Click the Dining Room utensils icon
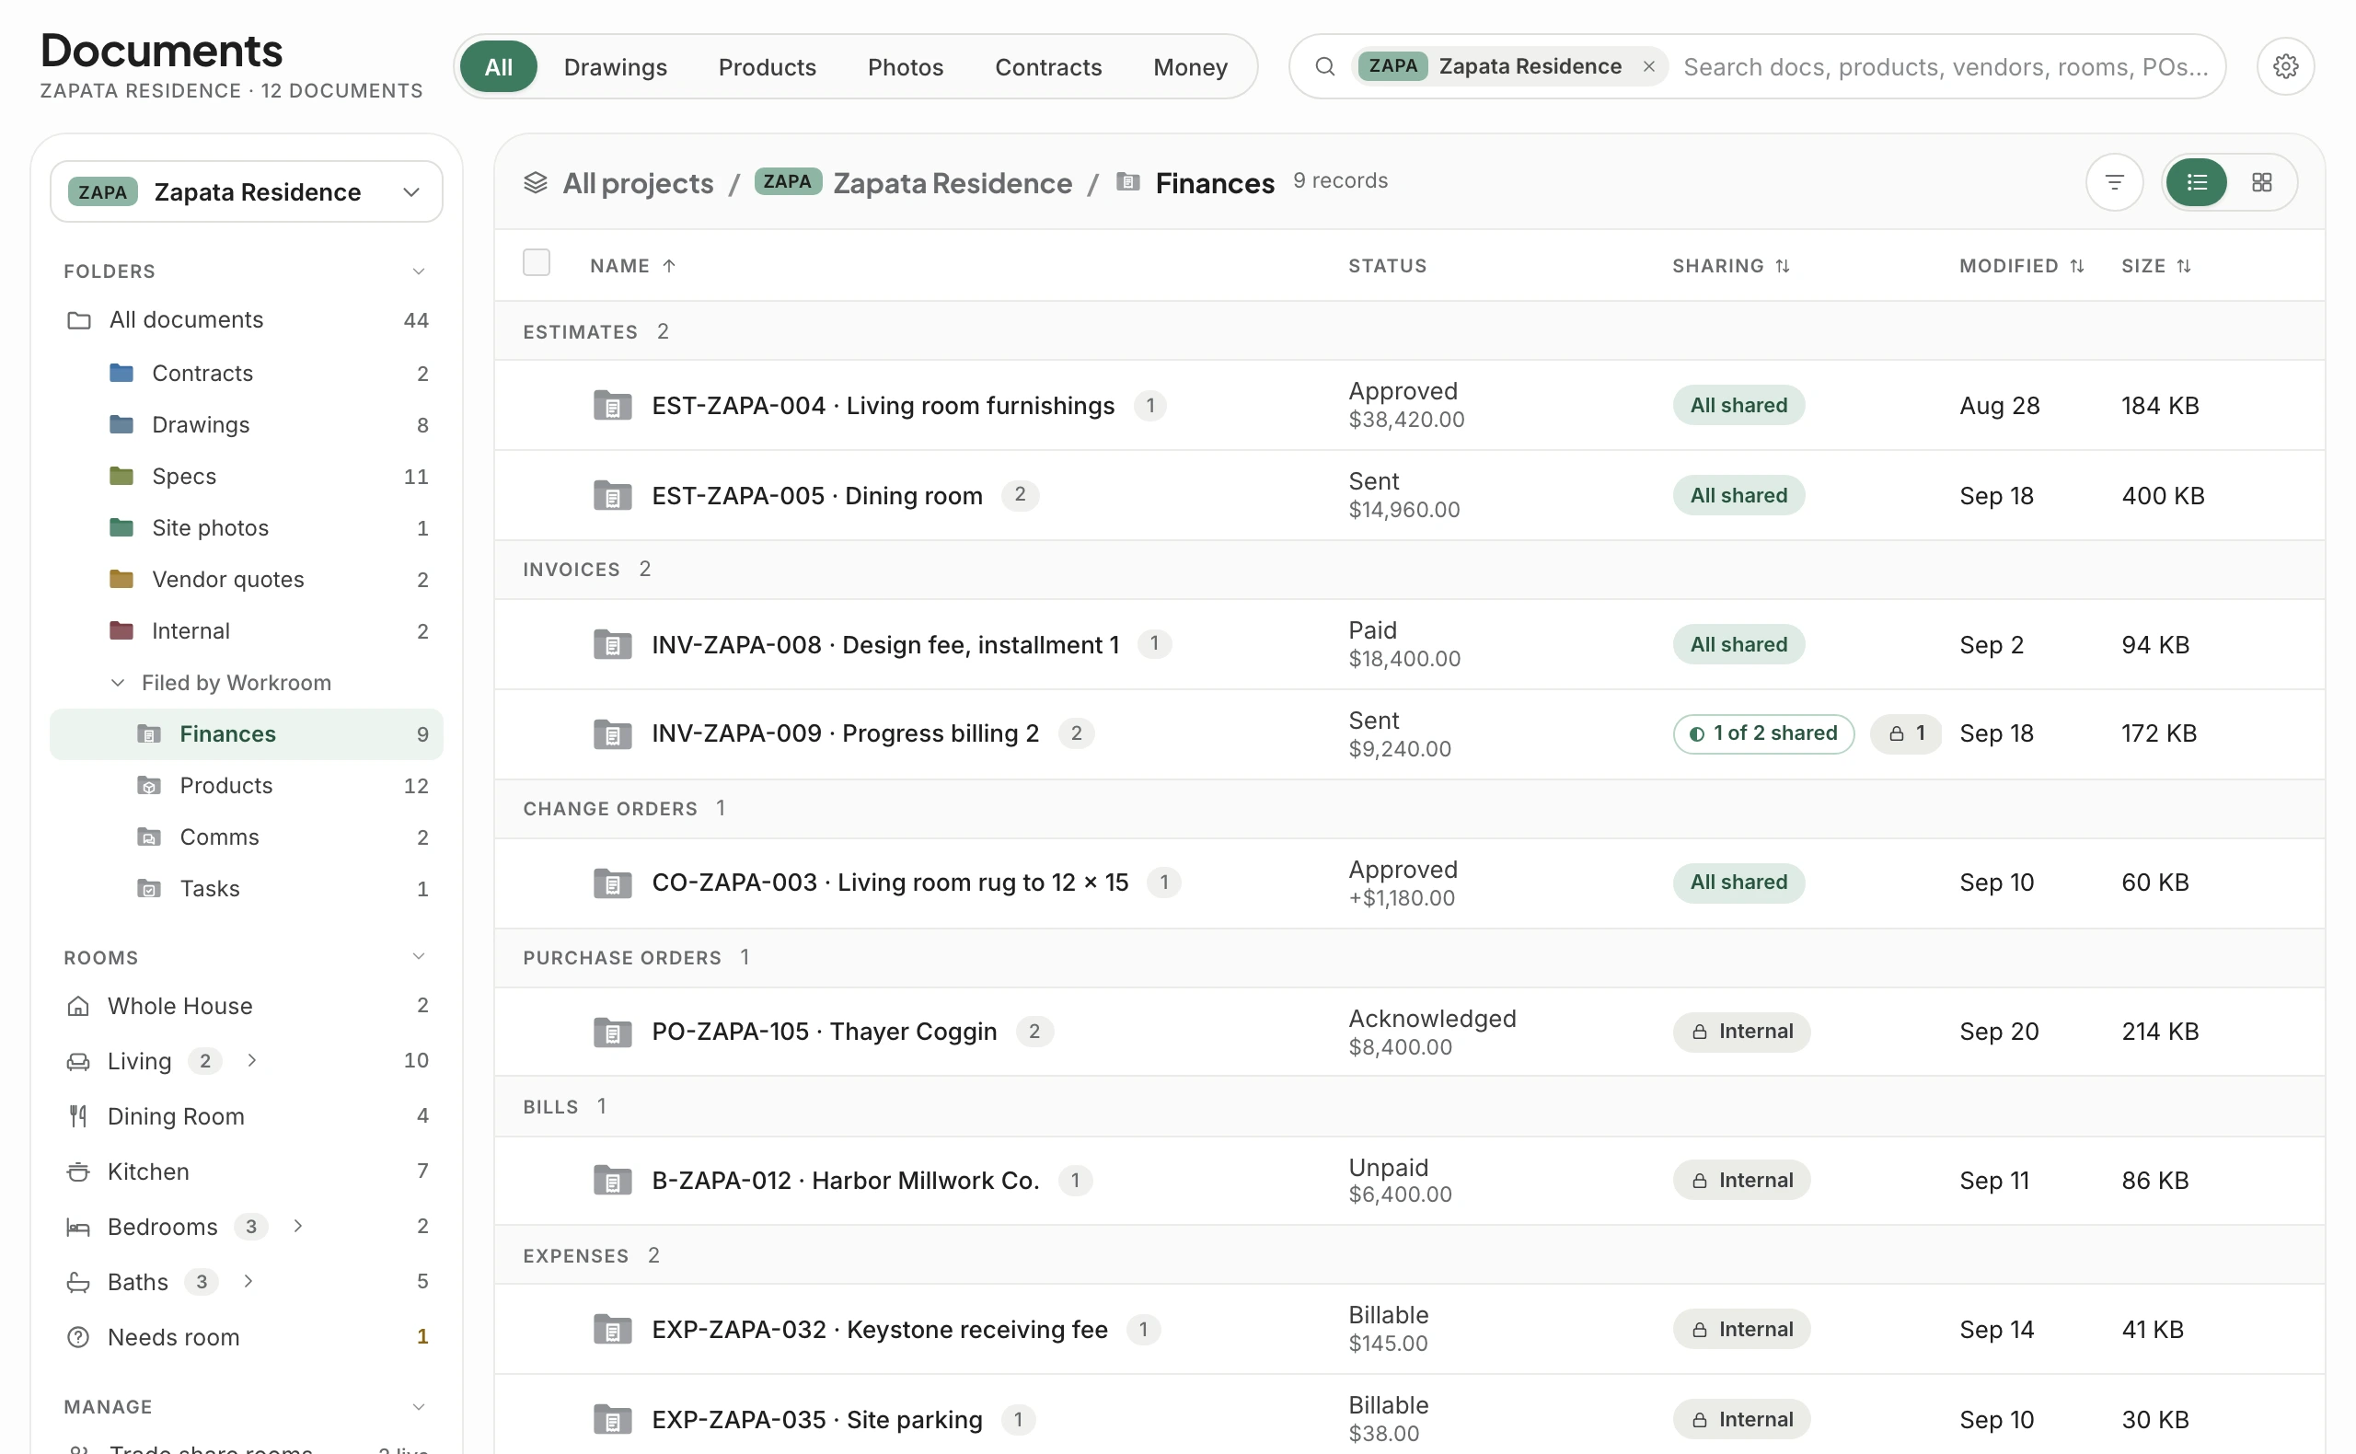The image size is (2356, 1454). click(78, 1116)
